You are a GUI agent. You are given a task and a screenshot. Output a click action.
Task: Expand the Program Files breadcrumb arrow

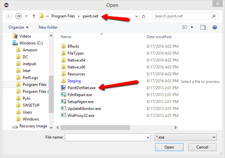pos(79,16)
